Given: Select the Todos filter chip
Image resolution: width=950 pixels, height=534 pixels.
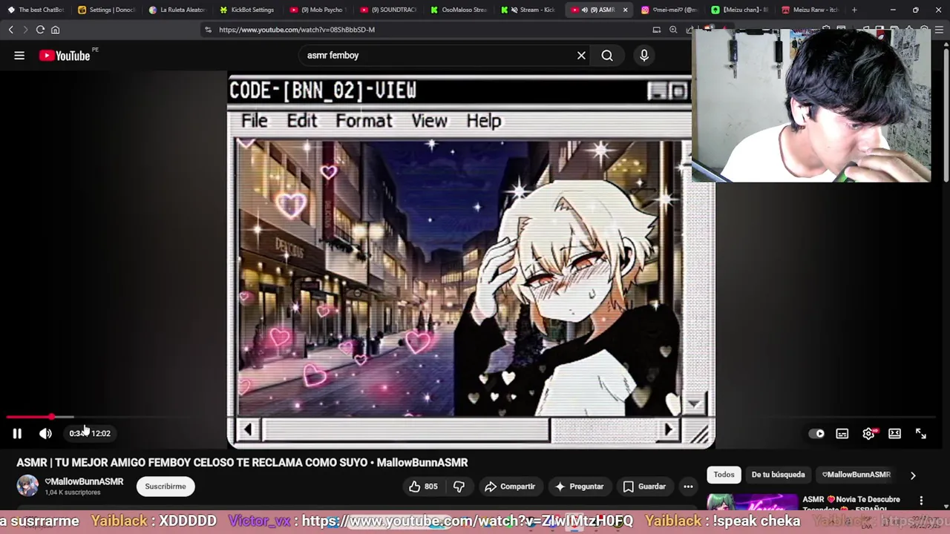Looking at the screenshot, I should (724, 475).
